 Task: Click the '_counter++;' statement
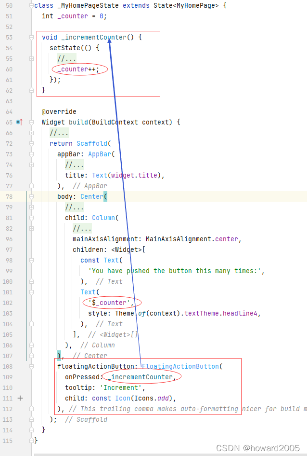click(x=78, y=69)
